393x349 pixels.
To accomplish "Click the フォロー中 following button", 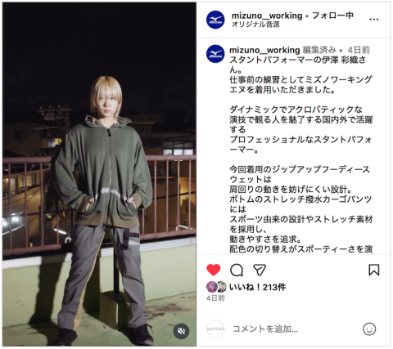I will coord(332,16).
